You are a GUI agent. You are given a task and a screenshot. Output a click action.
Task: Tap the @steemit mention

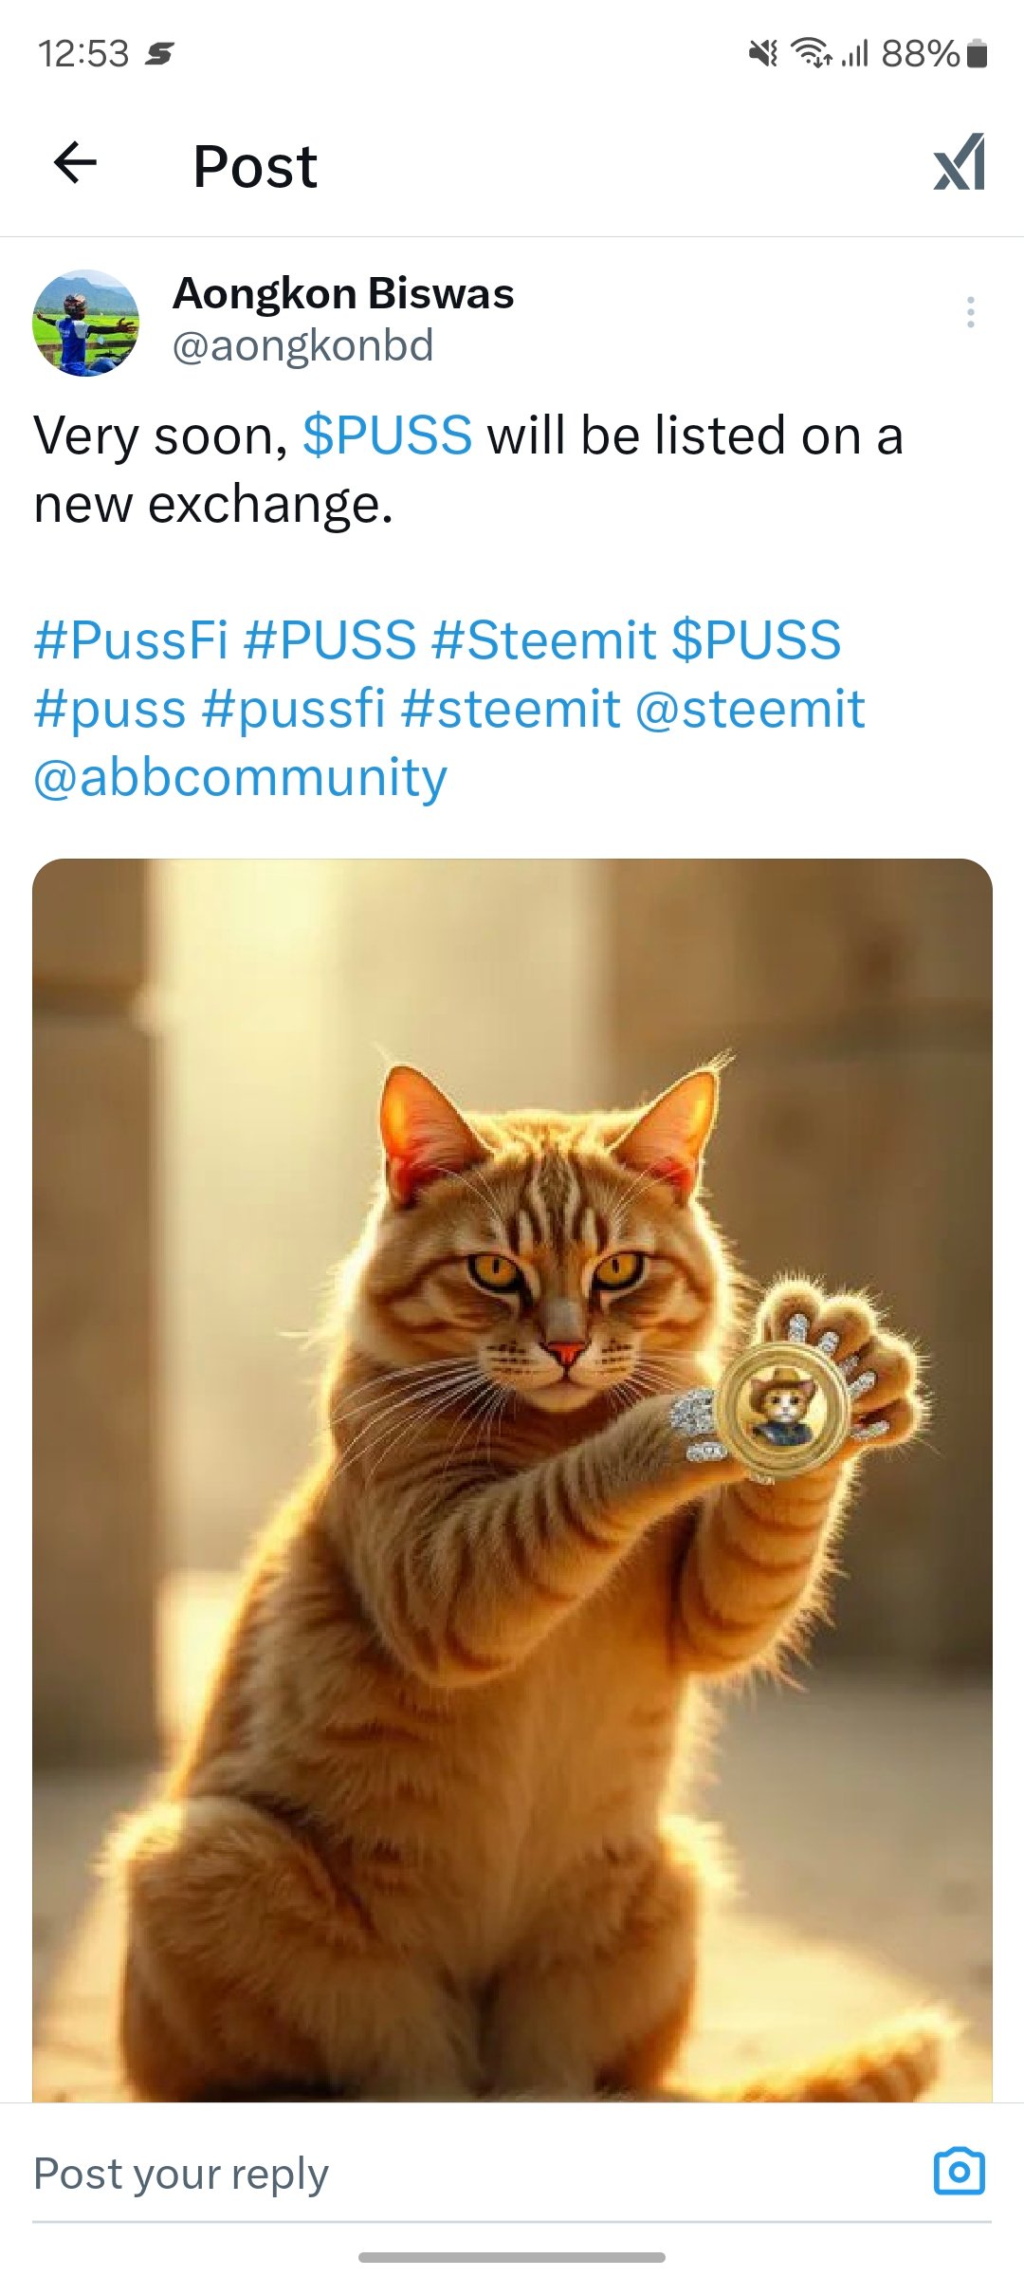(x=750, y=710)
